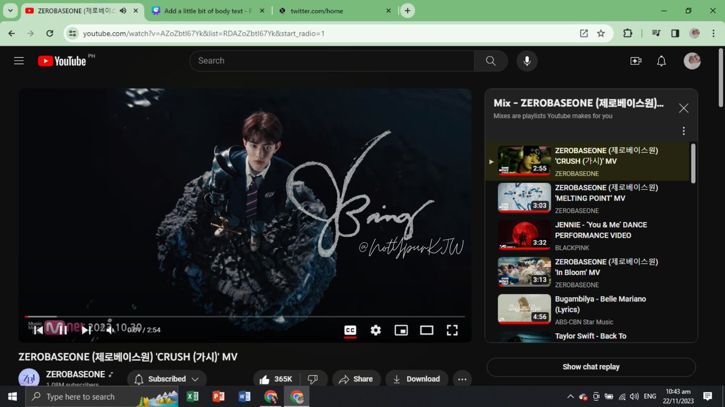Open YouTube notifications bell
Screen dimensions: 725x407
click(x=662, y=61)
